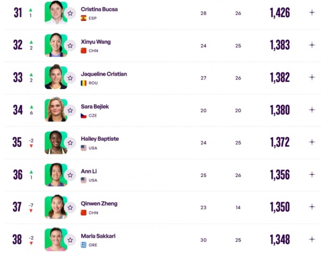Click Hailey Baptiste's star icon
The image size is (321, 255).
tap(70, 143)
